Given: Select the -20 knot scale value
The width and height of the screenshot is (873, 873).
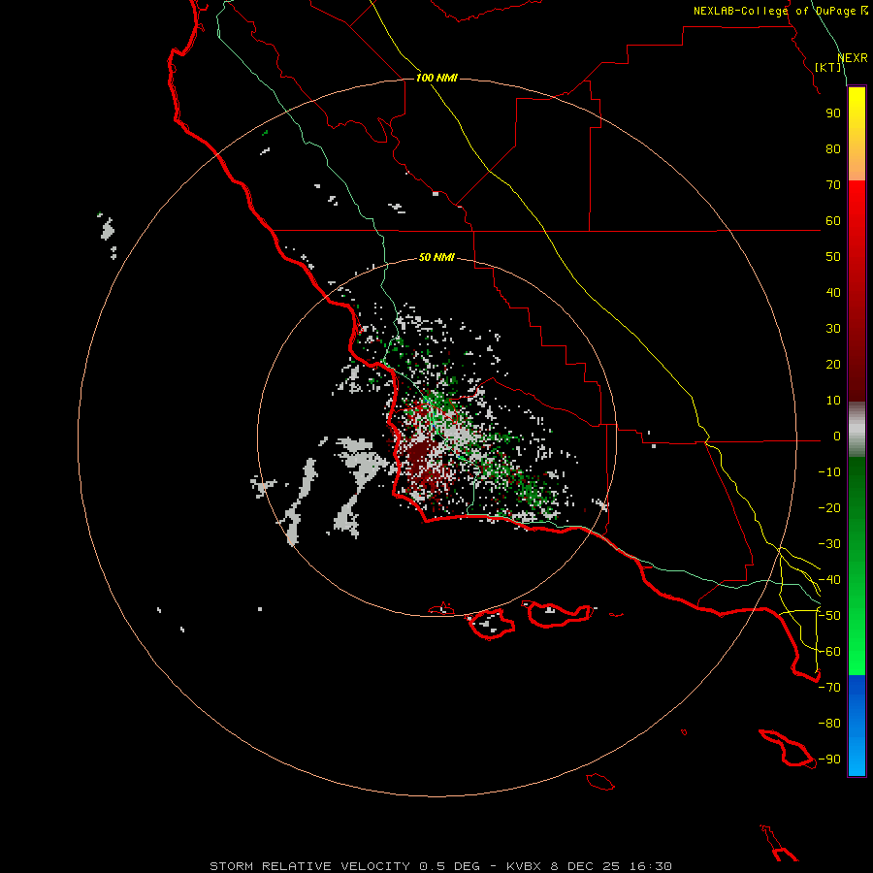Looking at the screenshot, I should pyautogui.click(x=829, y=508).
